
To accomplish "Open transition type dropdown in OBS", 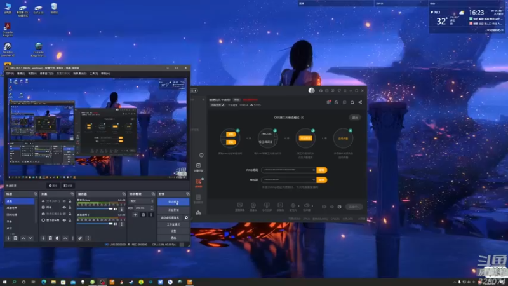I will [x=141, y=201].
